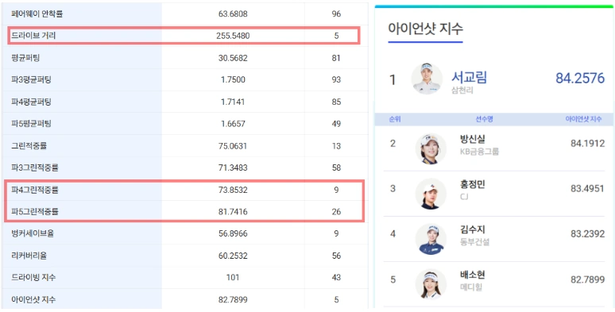
Task: Click the value 1.7500
Action: (x=233, y=80)
